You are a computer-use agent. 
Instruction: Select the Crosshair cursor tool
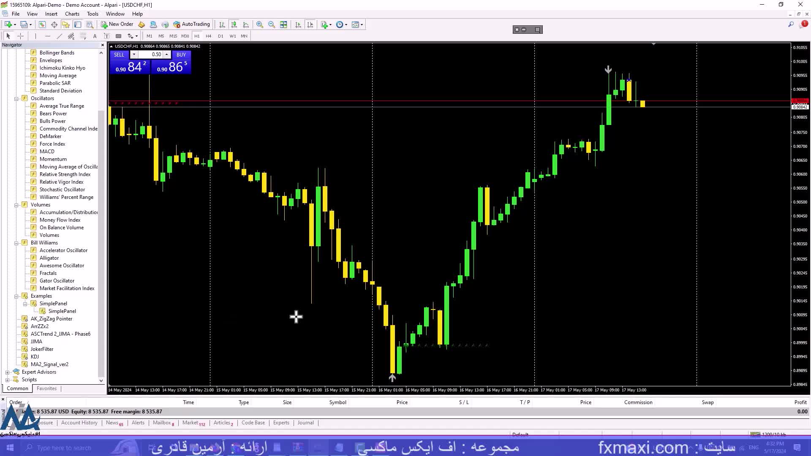click(20, 36)
